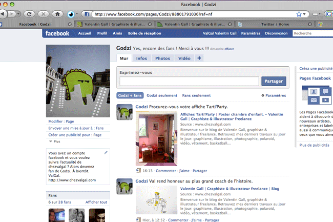Go to the browser Home page icon
Image resolution: width=333 pixels, height=222 pixels.
pyautogui.click(x=57, y=14)
